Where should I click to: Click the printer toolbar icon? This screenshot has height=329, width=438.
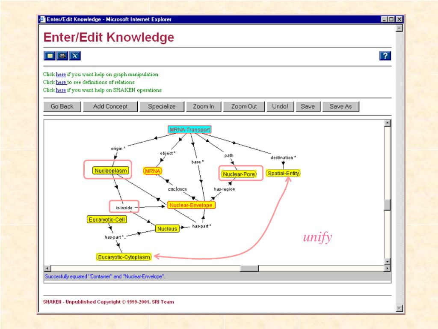tap(62, 56)
